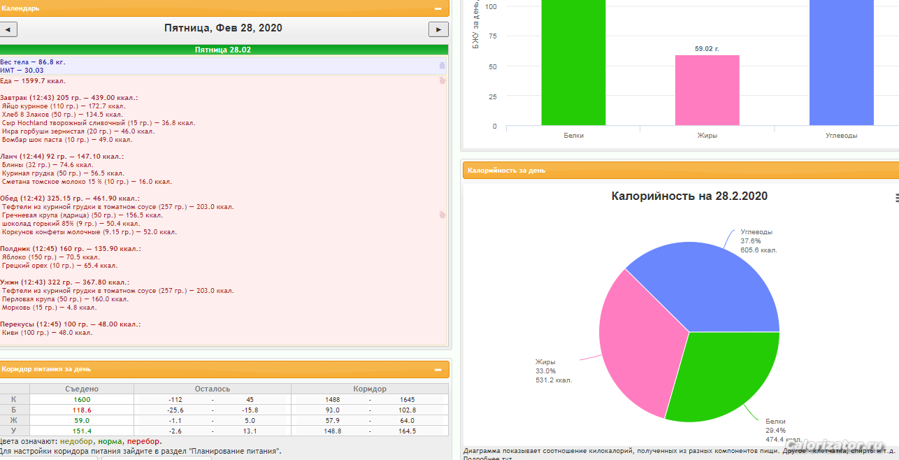Image resolution: width=899 pixels, height=460 pixels.
Task: Click the body weight scale icon
Action: click(441, 66)
